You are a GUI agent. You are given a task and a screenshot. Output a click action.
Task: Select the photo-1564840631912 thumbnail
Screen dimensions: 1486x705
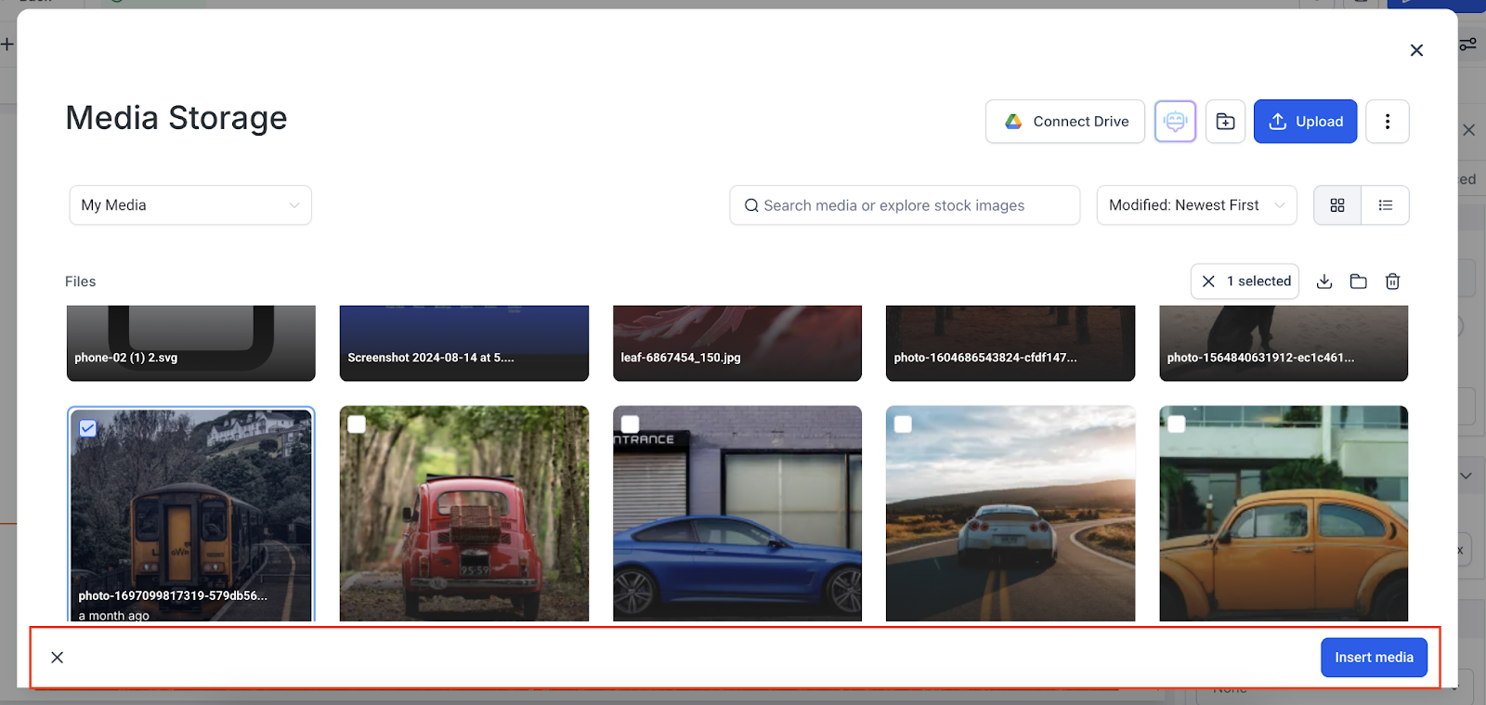coord(1284,343)
